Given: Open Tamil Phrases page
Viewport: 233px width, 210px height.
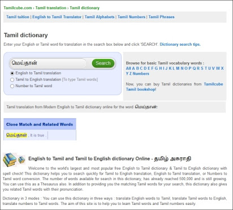Looking at the screenshot, I should click(x=161, y=17).
